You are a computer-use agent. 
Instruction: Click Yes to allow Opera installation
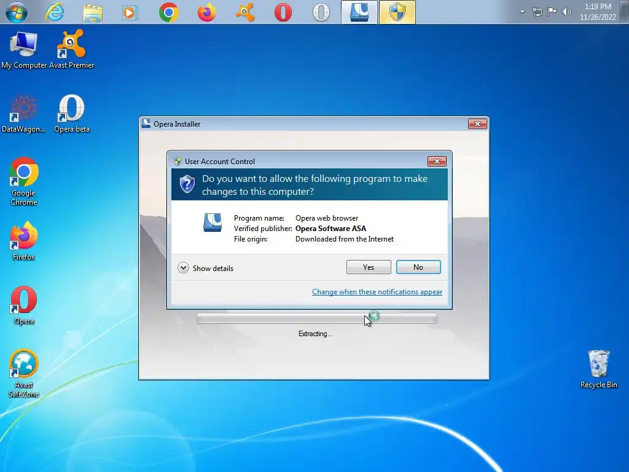click(x=369, y=267)
